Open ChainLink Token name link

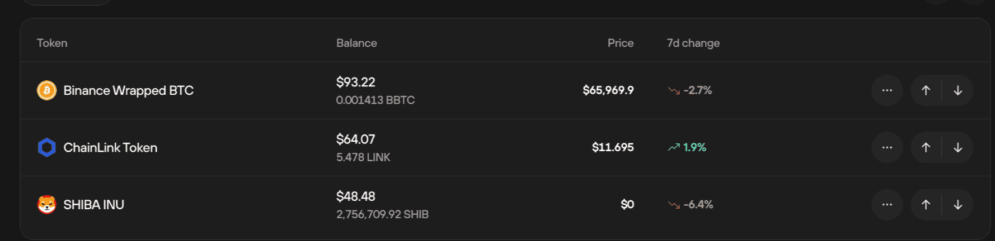pos(110,147)
